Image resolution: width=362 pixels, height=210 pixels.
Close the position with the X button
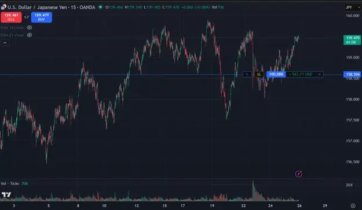[320, 74]
